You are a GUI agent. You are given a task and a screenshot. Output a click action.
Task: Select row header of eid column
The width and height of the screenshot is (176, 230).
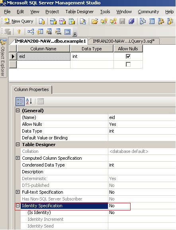pos(13,56)
